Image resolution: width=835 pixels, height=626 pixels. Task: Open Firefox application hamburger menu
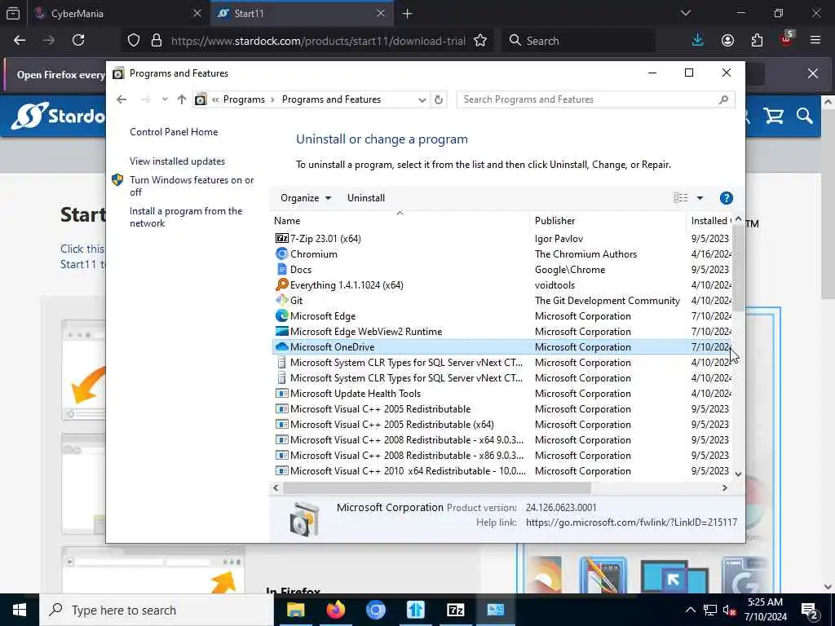[x=815, y=41]
